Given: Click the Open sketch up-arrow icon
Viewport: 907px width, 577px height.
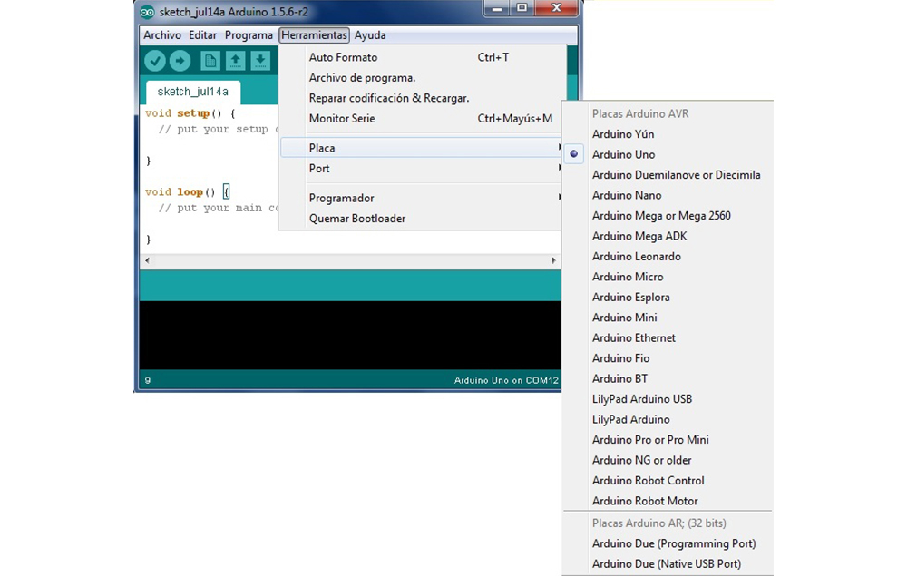Looking at the screenshot, I should point(235,61).
